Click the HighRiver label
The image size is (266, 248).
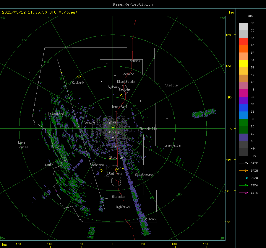[x=123, y=207]
